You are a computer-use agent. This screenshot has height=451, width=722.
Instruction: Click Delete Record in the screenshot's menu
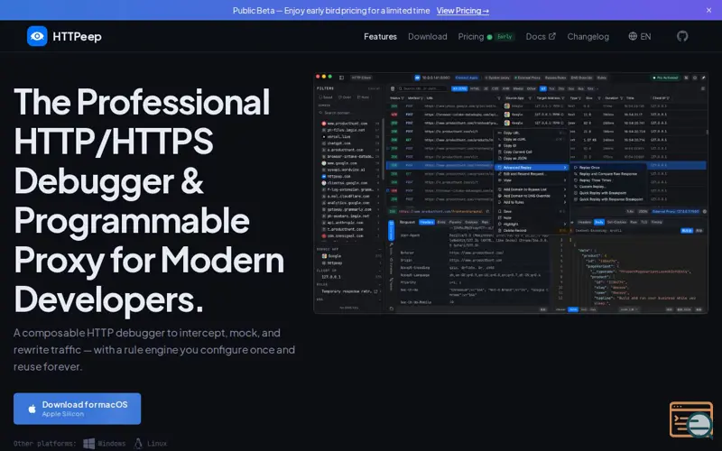click(514, 231)
